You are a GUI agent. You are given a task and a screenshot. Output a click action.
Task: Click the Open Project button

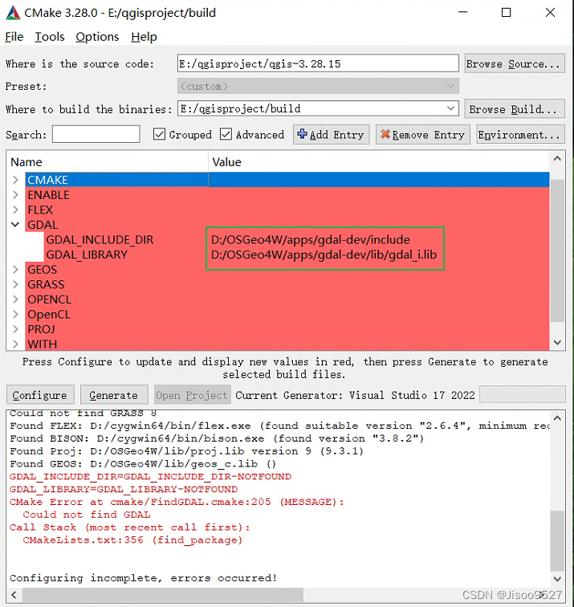click(193, 395)
